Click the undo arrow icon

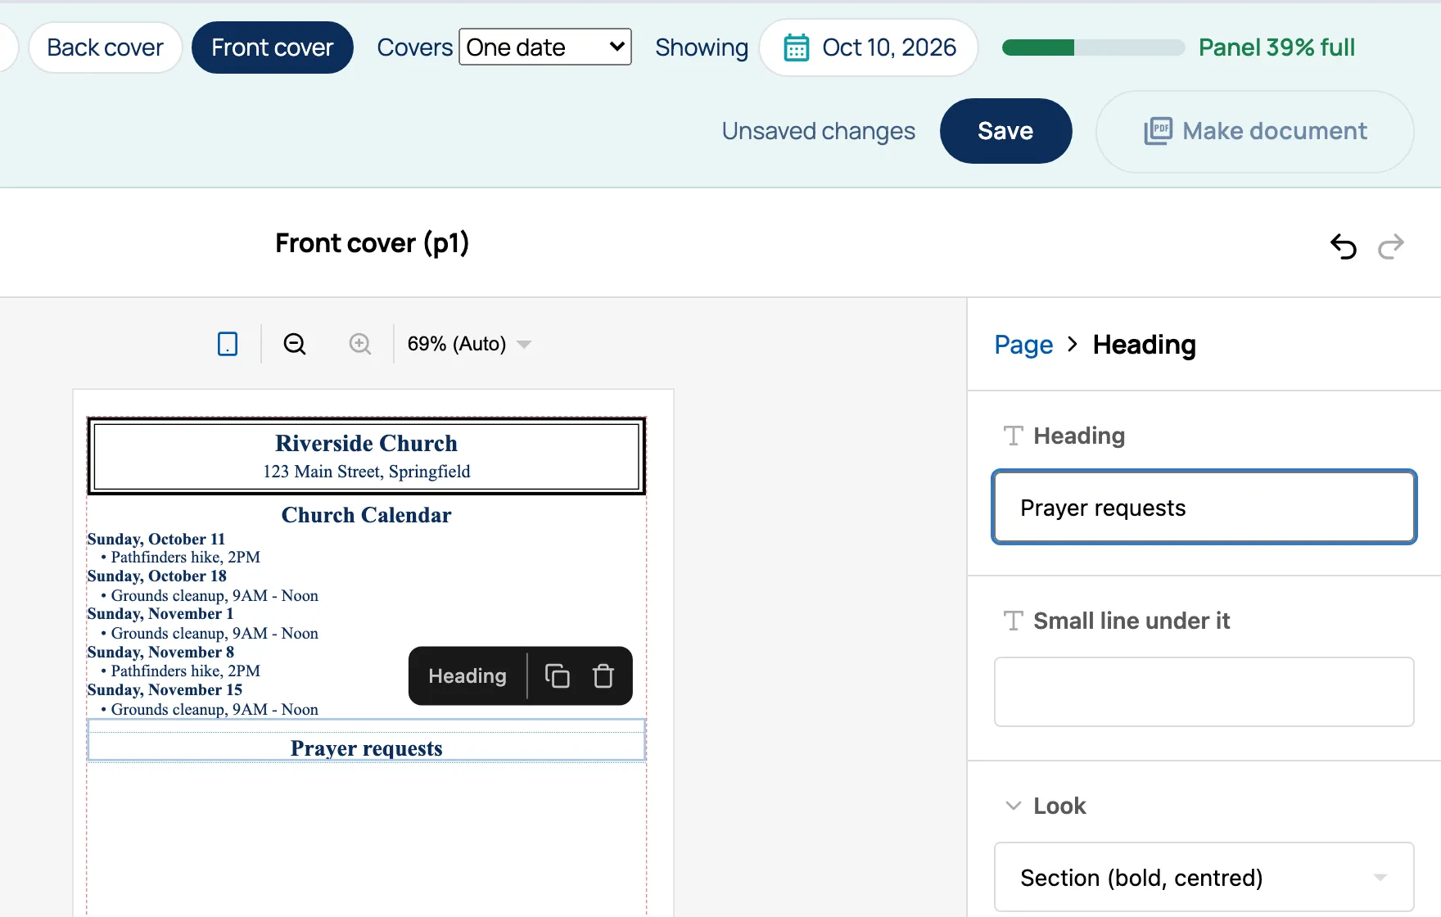pyautogui.click(x=1344, y=246)
